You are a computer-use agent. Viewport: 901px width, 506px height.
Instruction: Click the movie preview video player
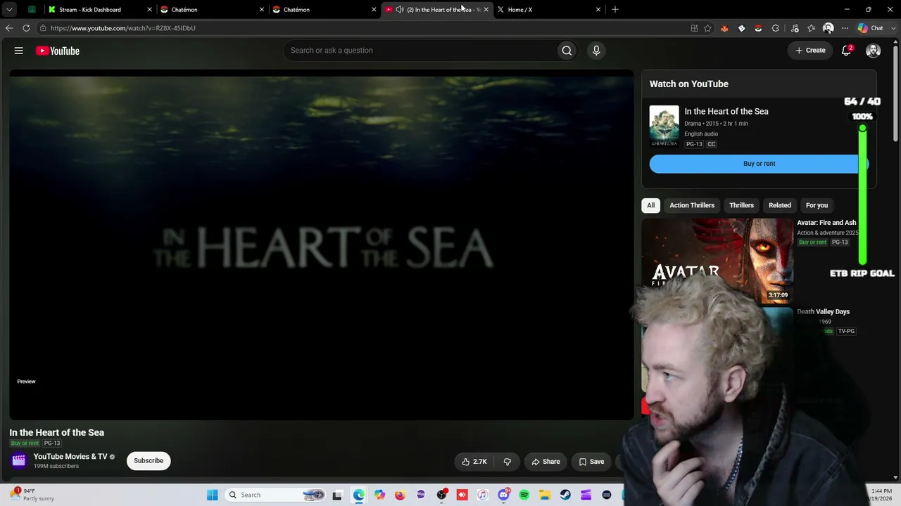tap(322, 245)
